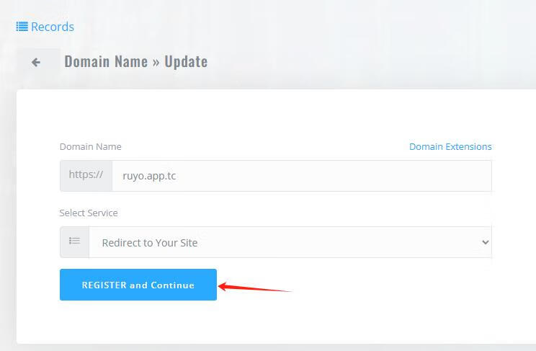This screenshot has height=351, width=536.
Task: Go back using the left arrow button
Action: tap(36, 63)
